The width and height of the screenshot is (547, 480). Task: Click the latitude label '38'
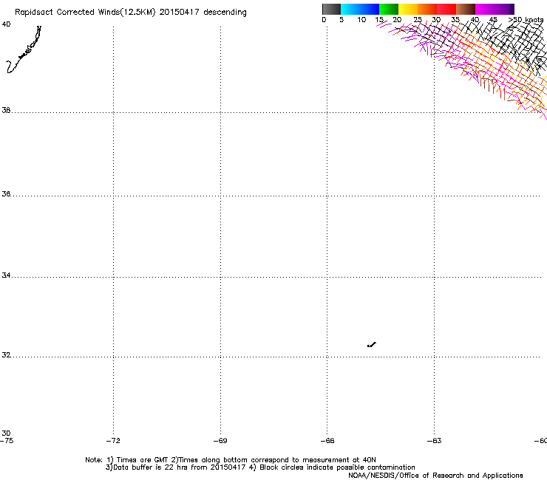(x=6, y=110)
